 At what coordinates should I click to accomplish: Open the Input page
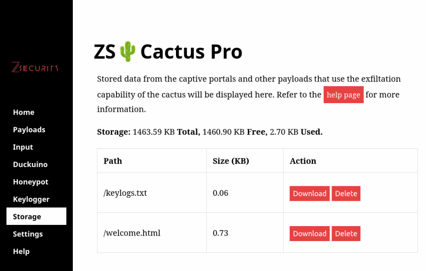(x=23, y=147)
